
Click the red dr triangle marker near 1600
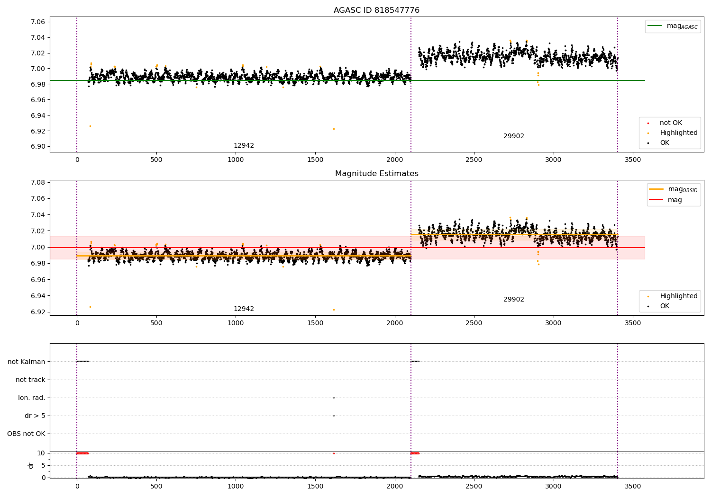(334, 453)
